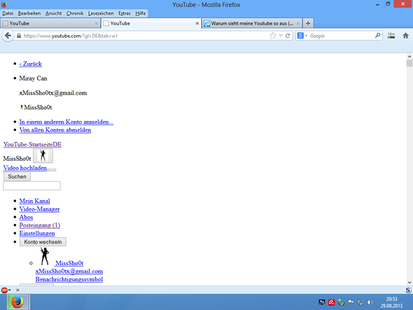Image resolution: width=413 pixels, height=310 pixels.
Task: Click the page scrollbar down arrow
Action: point(409,282)
